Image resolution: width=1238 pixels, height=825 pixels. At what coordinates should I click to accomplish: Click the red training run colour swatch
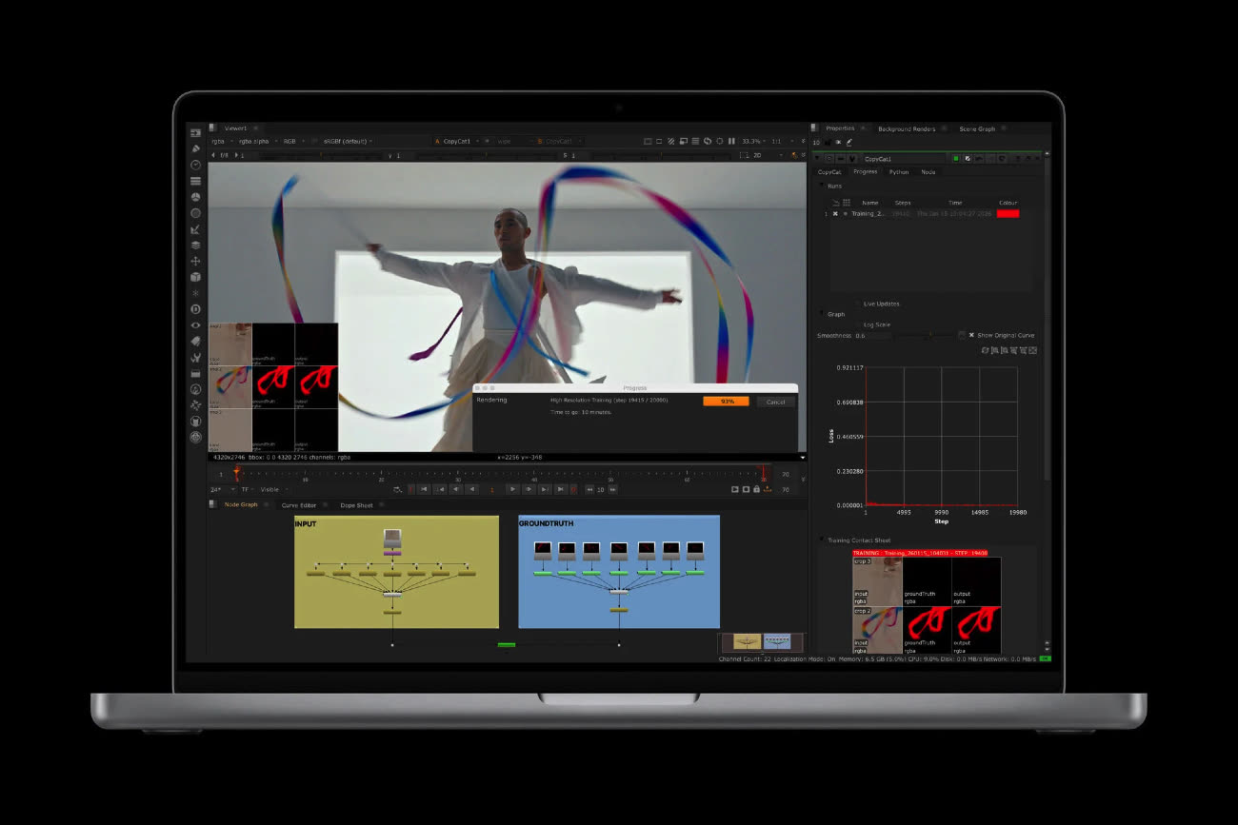pyautogui.click(x=1007, y=214)
